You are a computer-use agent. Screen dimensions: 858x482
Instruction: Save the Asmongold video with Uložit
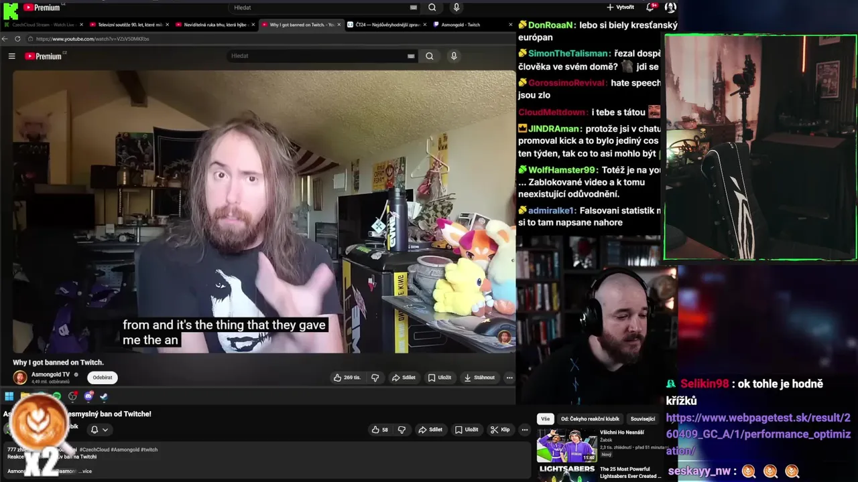pos(440,378)
